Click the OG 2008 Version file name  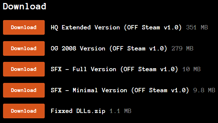point(109,48)
